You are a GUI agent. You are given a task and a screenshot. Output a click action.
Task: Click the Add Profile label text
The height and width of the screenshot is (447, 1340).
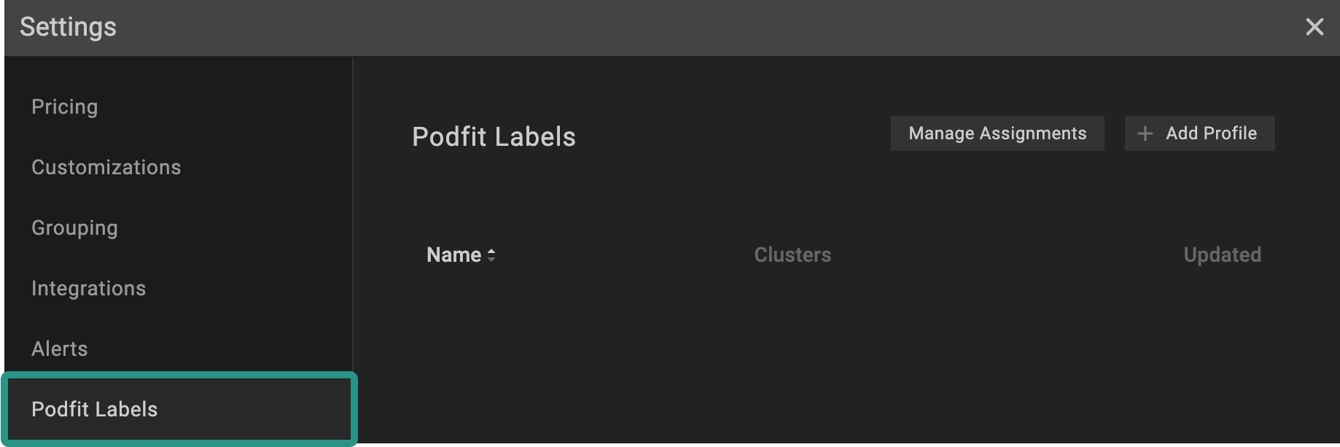pyautogui.click(x=1211, y=133)
